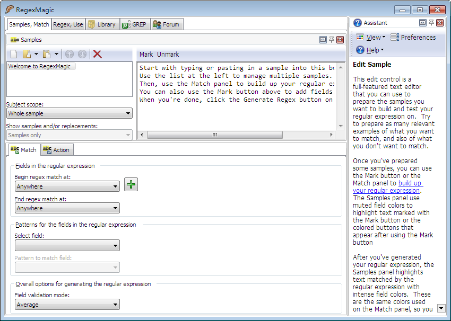451x321 pixels.
Task: Select the Match tab
Action: point(24,150)
